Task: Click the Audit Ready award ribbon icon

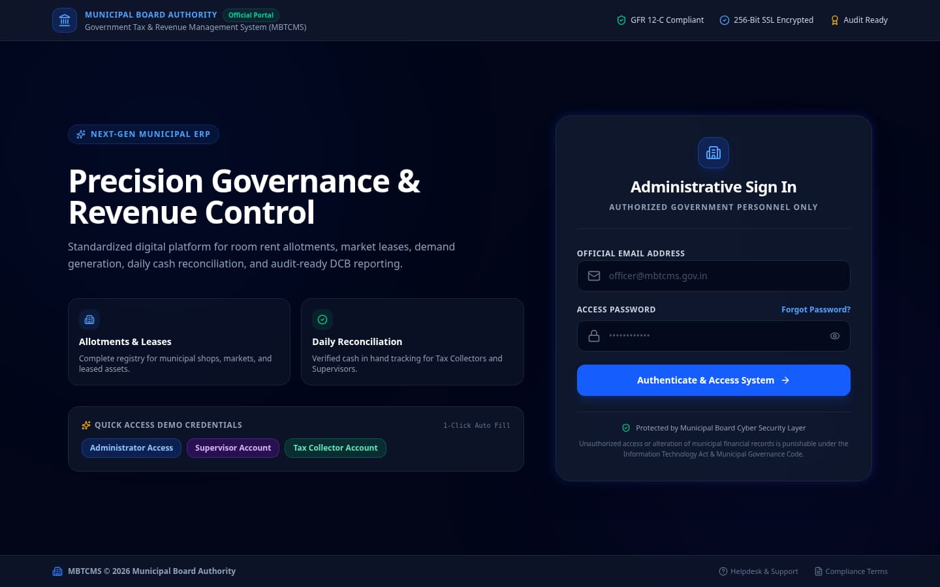Action: pos(834,20)
